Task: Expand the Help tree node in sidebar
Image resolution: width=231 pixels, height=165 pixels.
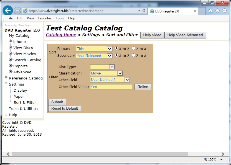Action: point(6,114)
